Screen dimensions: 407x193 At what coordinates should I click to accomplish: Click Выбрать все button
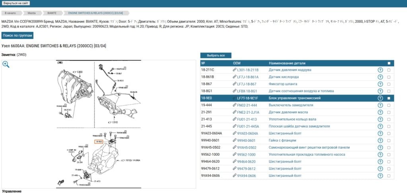[216, 56]
